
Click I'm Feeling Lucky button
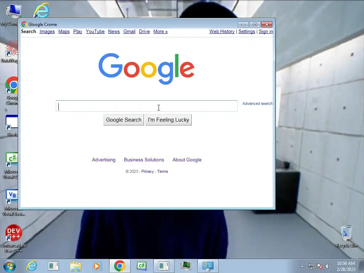(168, 120)
